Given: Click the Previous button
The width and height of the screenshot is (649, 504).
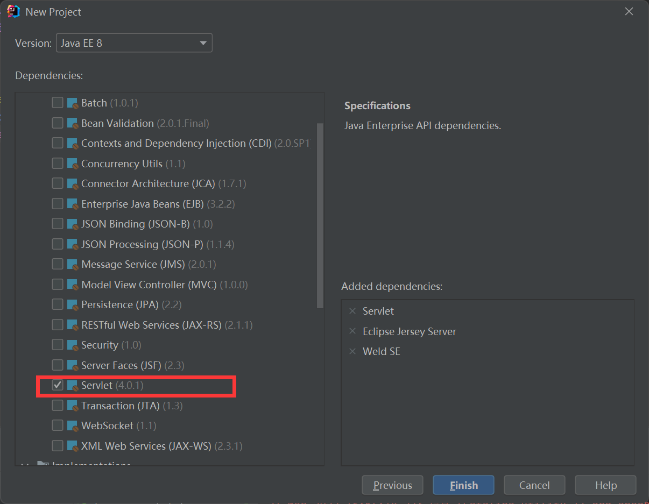Looking at the screenshot, I should tap(392, 485).
